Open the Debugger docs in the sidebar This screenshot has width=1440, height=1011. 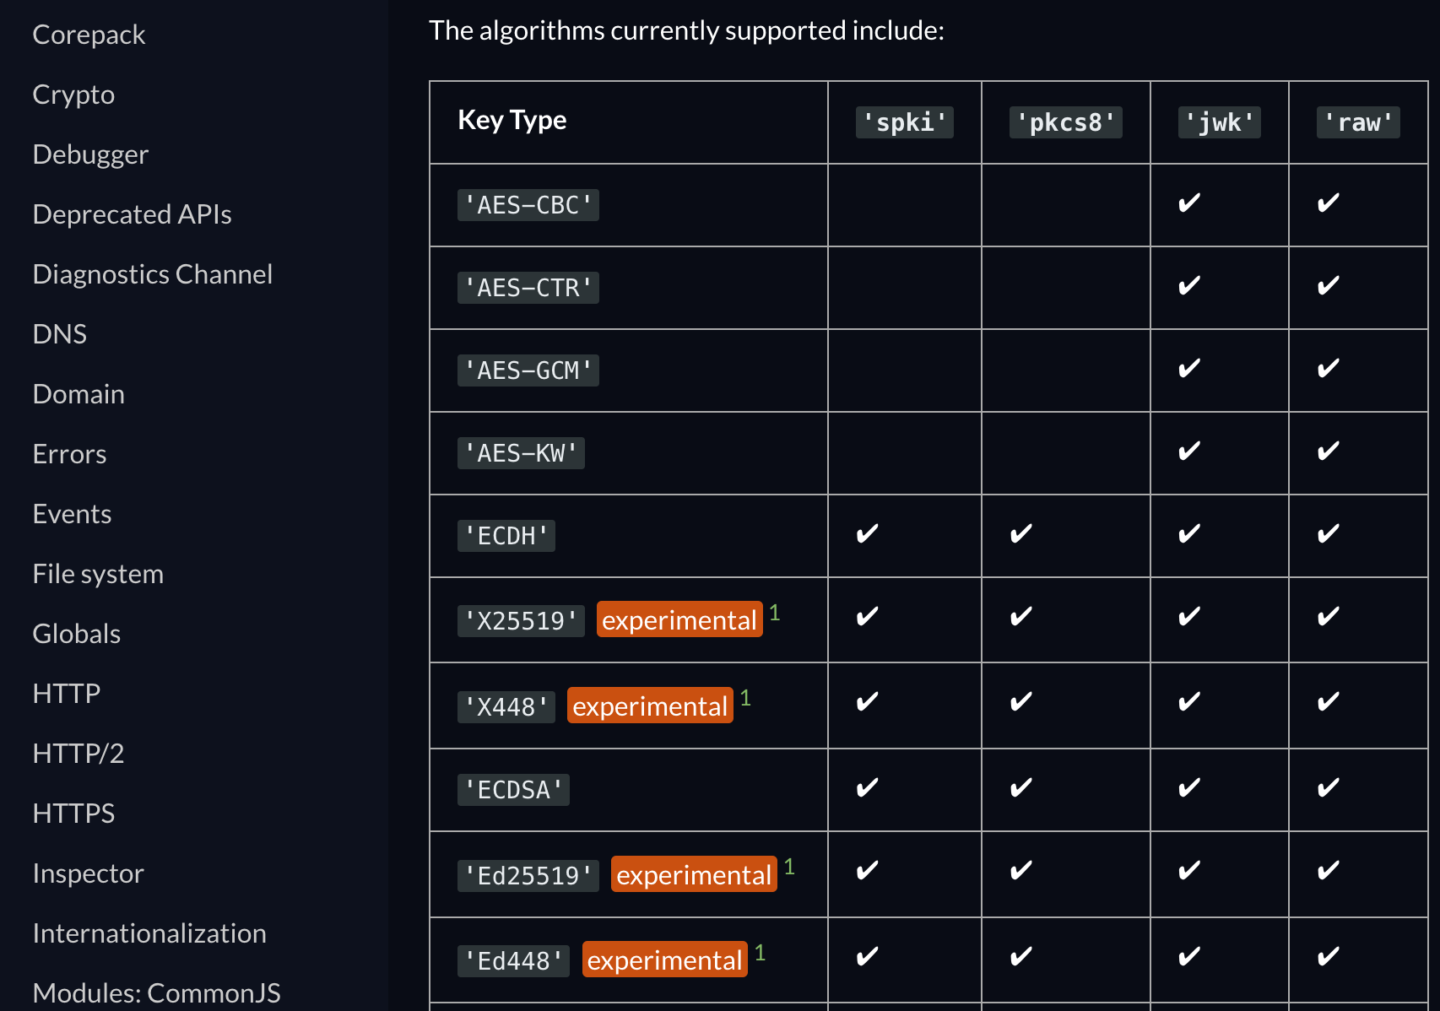pos(90,154)
